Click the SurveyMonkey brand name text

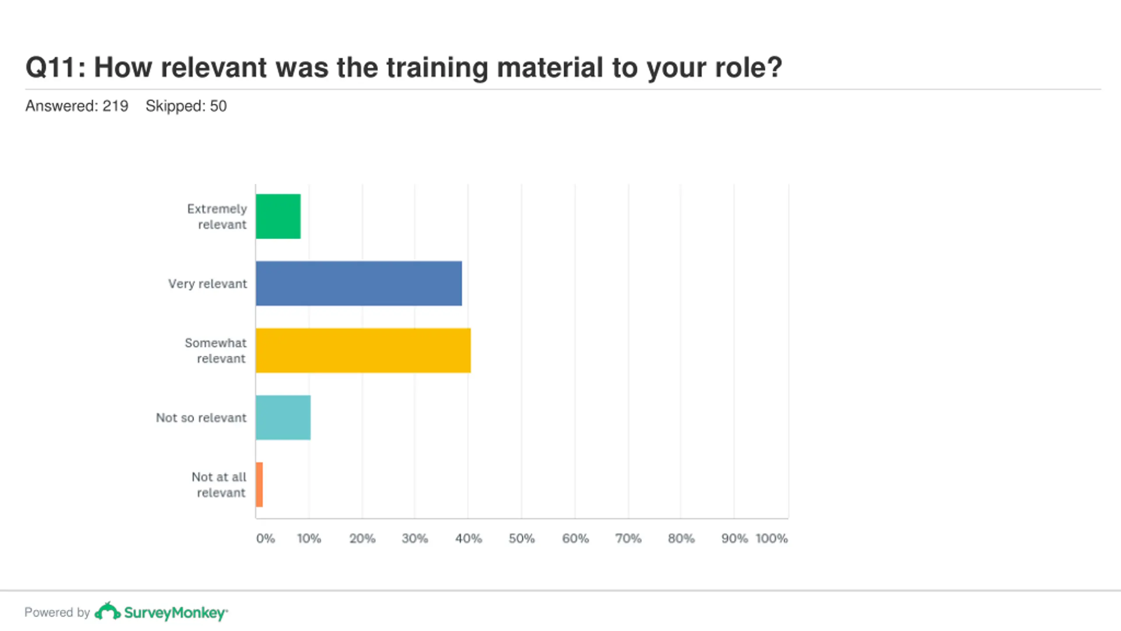click(176, 613)
